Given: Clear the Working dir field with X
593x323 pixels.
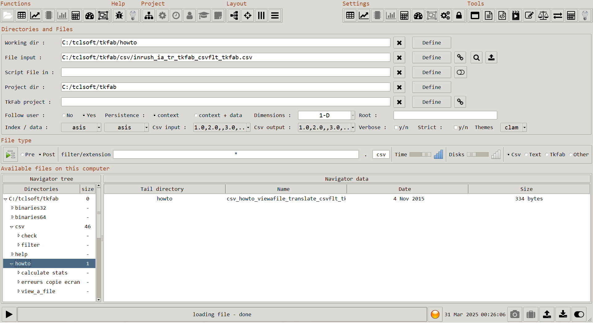Looking at the screenshot, I should (399, 43).
